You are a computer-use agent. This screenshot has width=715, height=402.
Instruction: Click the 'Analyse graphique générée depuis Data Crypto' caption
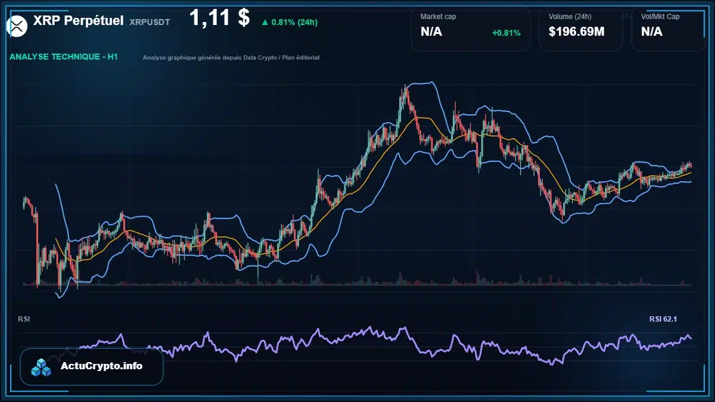click(x=231, y=58)
